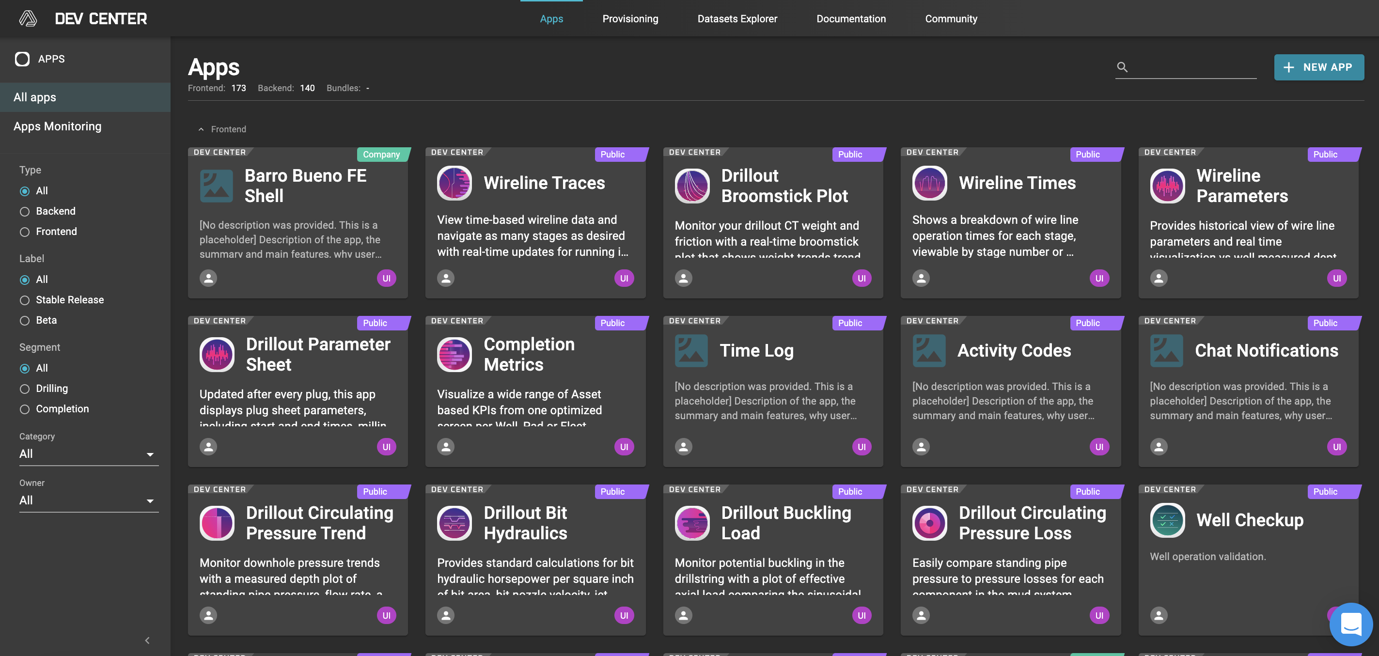Click the Chat Notifications placeholder image icon
This screenshot has height=656, width=1379.
[1166, 350]
